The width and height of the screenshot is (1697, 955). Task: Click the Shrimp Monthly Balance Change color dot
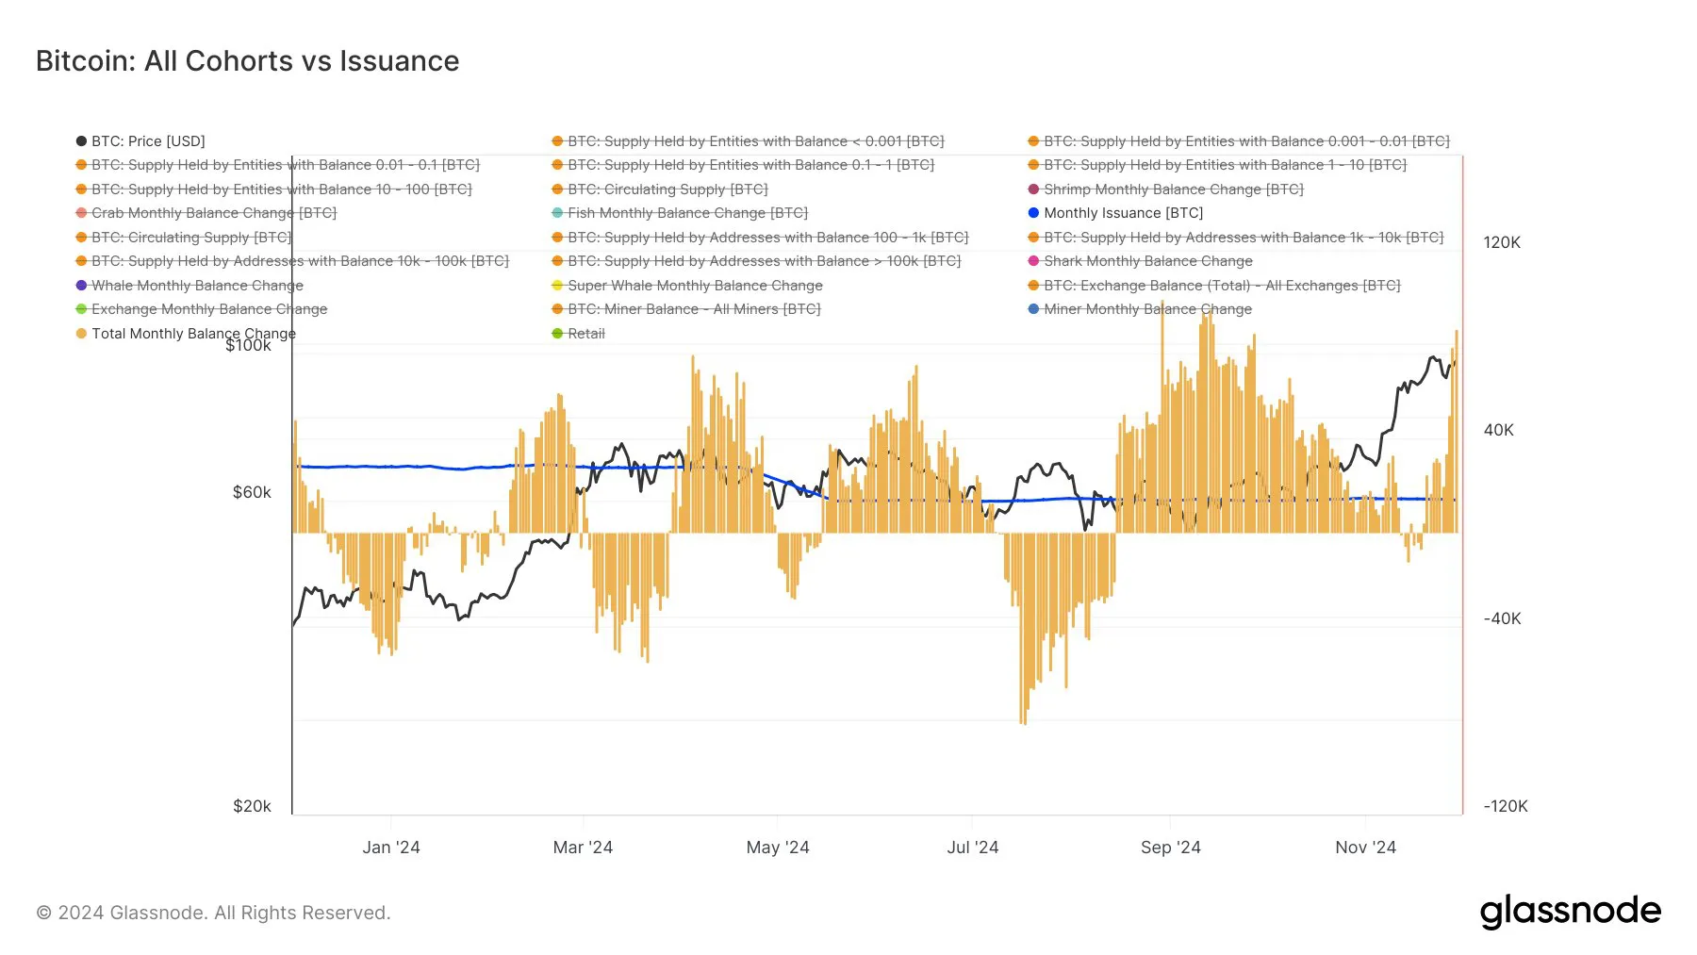tap(1035, 189)
